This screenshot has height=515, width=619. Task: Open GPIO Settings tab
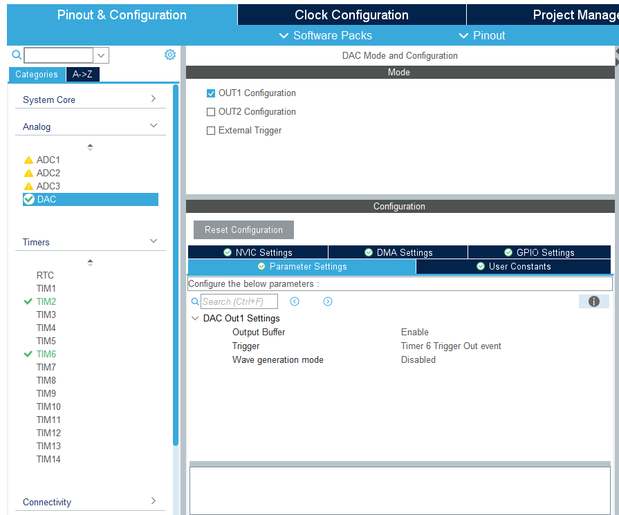(539, 252)
